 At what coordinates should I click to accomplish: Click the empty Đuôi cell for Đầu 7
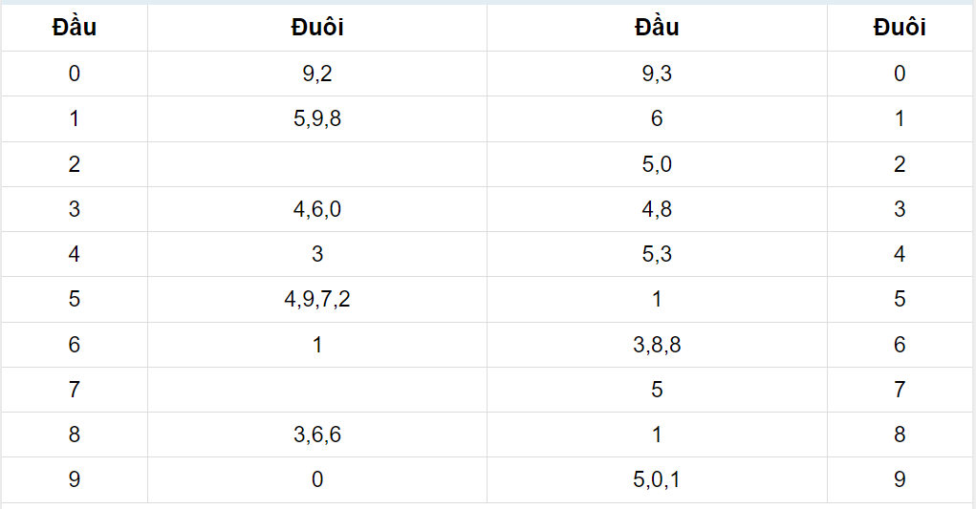316,390
